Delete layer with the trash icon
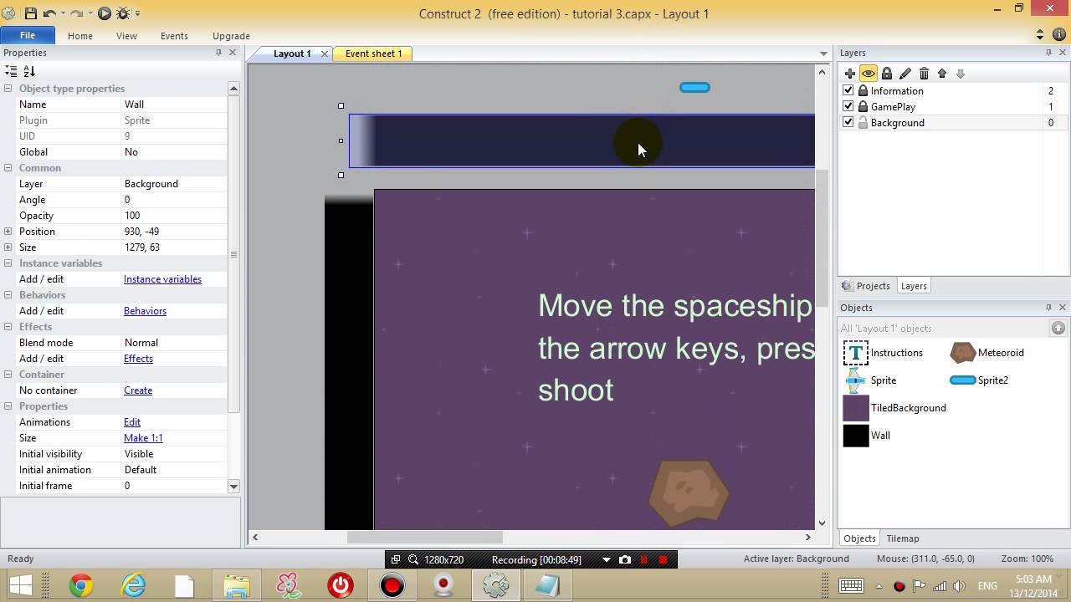Viewport: 1071px width, 602px height. click(924, 74)
